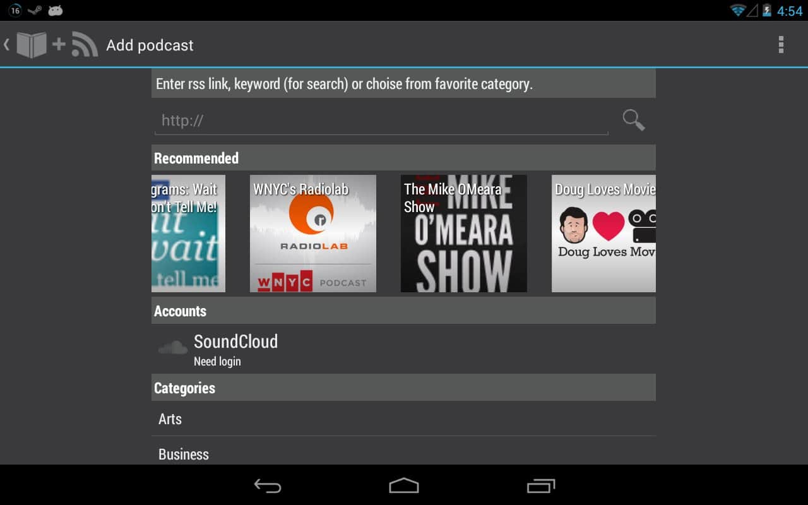
Task: Open The Mike O'Meara Show podcast
Action: tap(464, 234)
